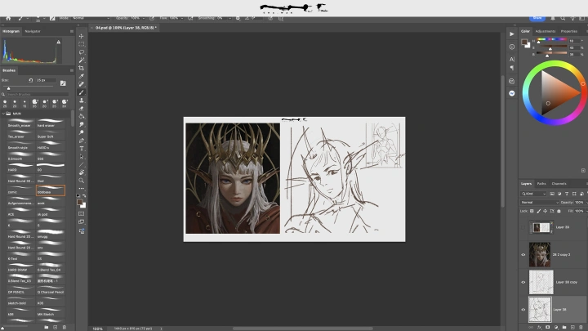Click the new group folder icon in Layers
Image resolution: width=588 pixels, height=331 pixels.
point(564,327)
